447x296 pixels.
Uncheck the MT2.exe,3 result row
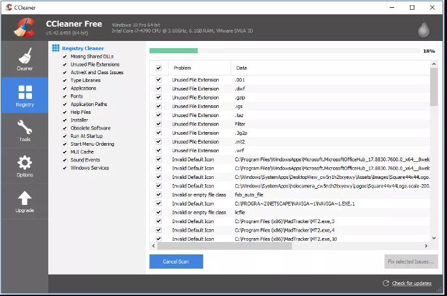click(x=158, y=221)
